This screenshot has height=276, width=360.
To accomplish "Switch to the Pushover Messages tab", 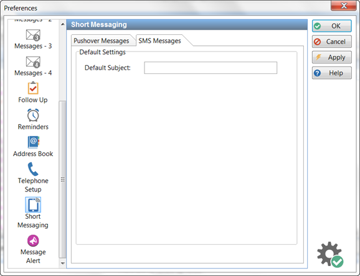I will coord(102,41).
